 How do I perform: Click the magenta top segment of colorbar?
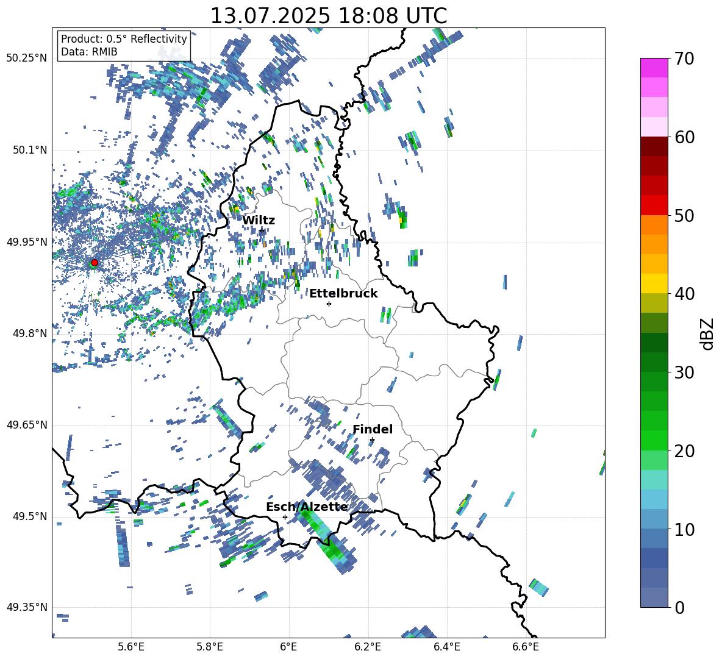point(654,68)
